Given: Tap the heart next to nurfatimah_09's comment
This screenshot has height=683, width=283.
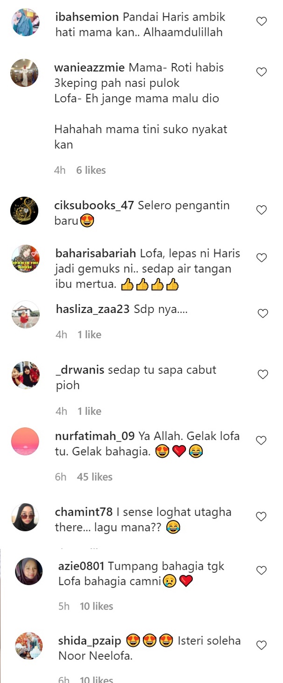Looking at the screenshot, I should 262,440.
